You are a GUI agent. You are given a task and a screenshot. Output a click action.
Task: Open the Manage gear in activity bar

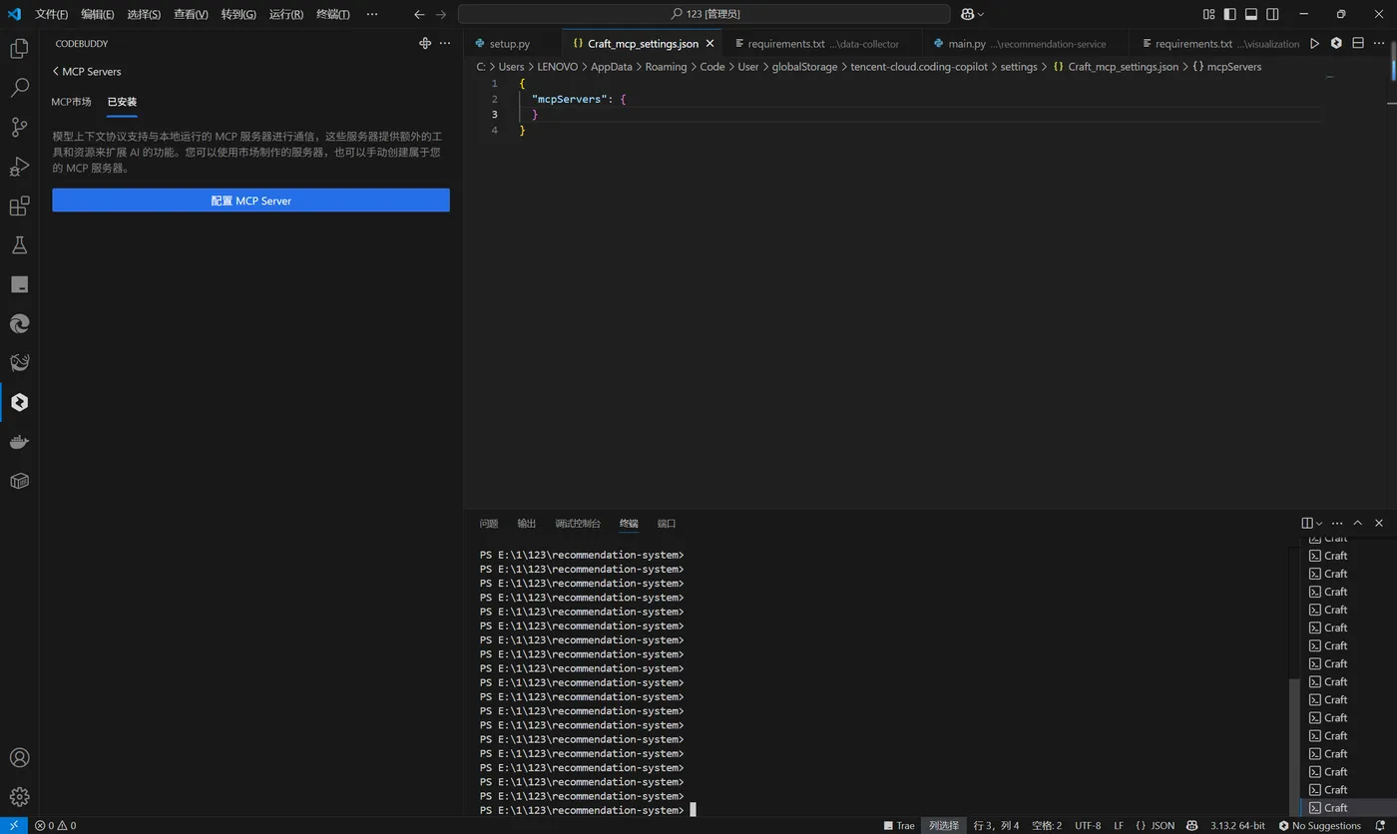(19, 797)
